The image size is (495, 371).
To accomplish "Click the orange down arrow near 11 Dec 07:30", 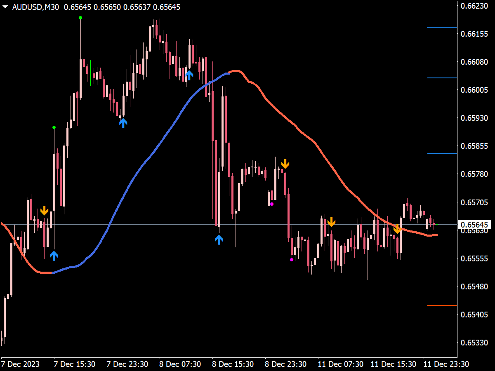I will (x=331, y=222).
